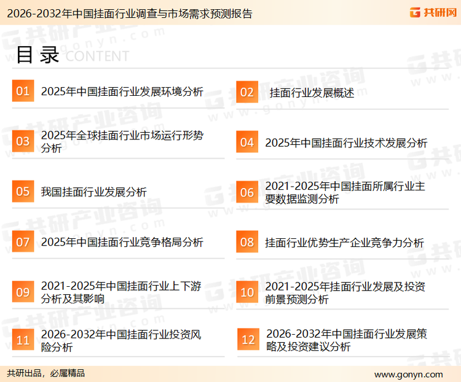Click the orange 06 number badge
The height and width of the screenshot is (382, 461).
click(x=247, y=192)
